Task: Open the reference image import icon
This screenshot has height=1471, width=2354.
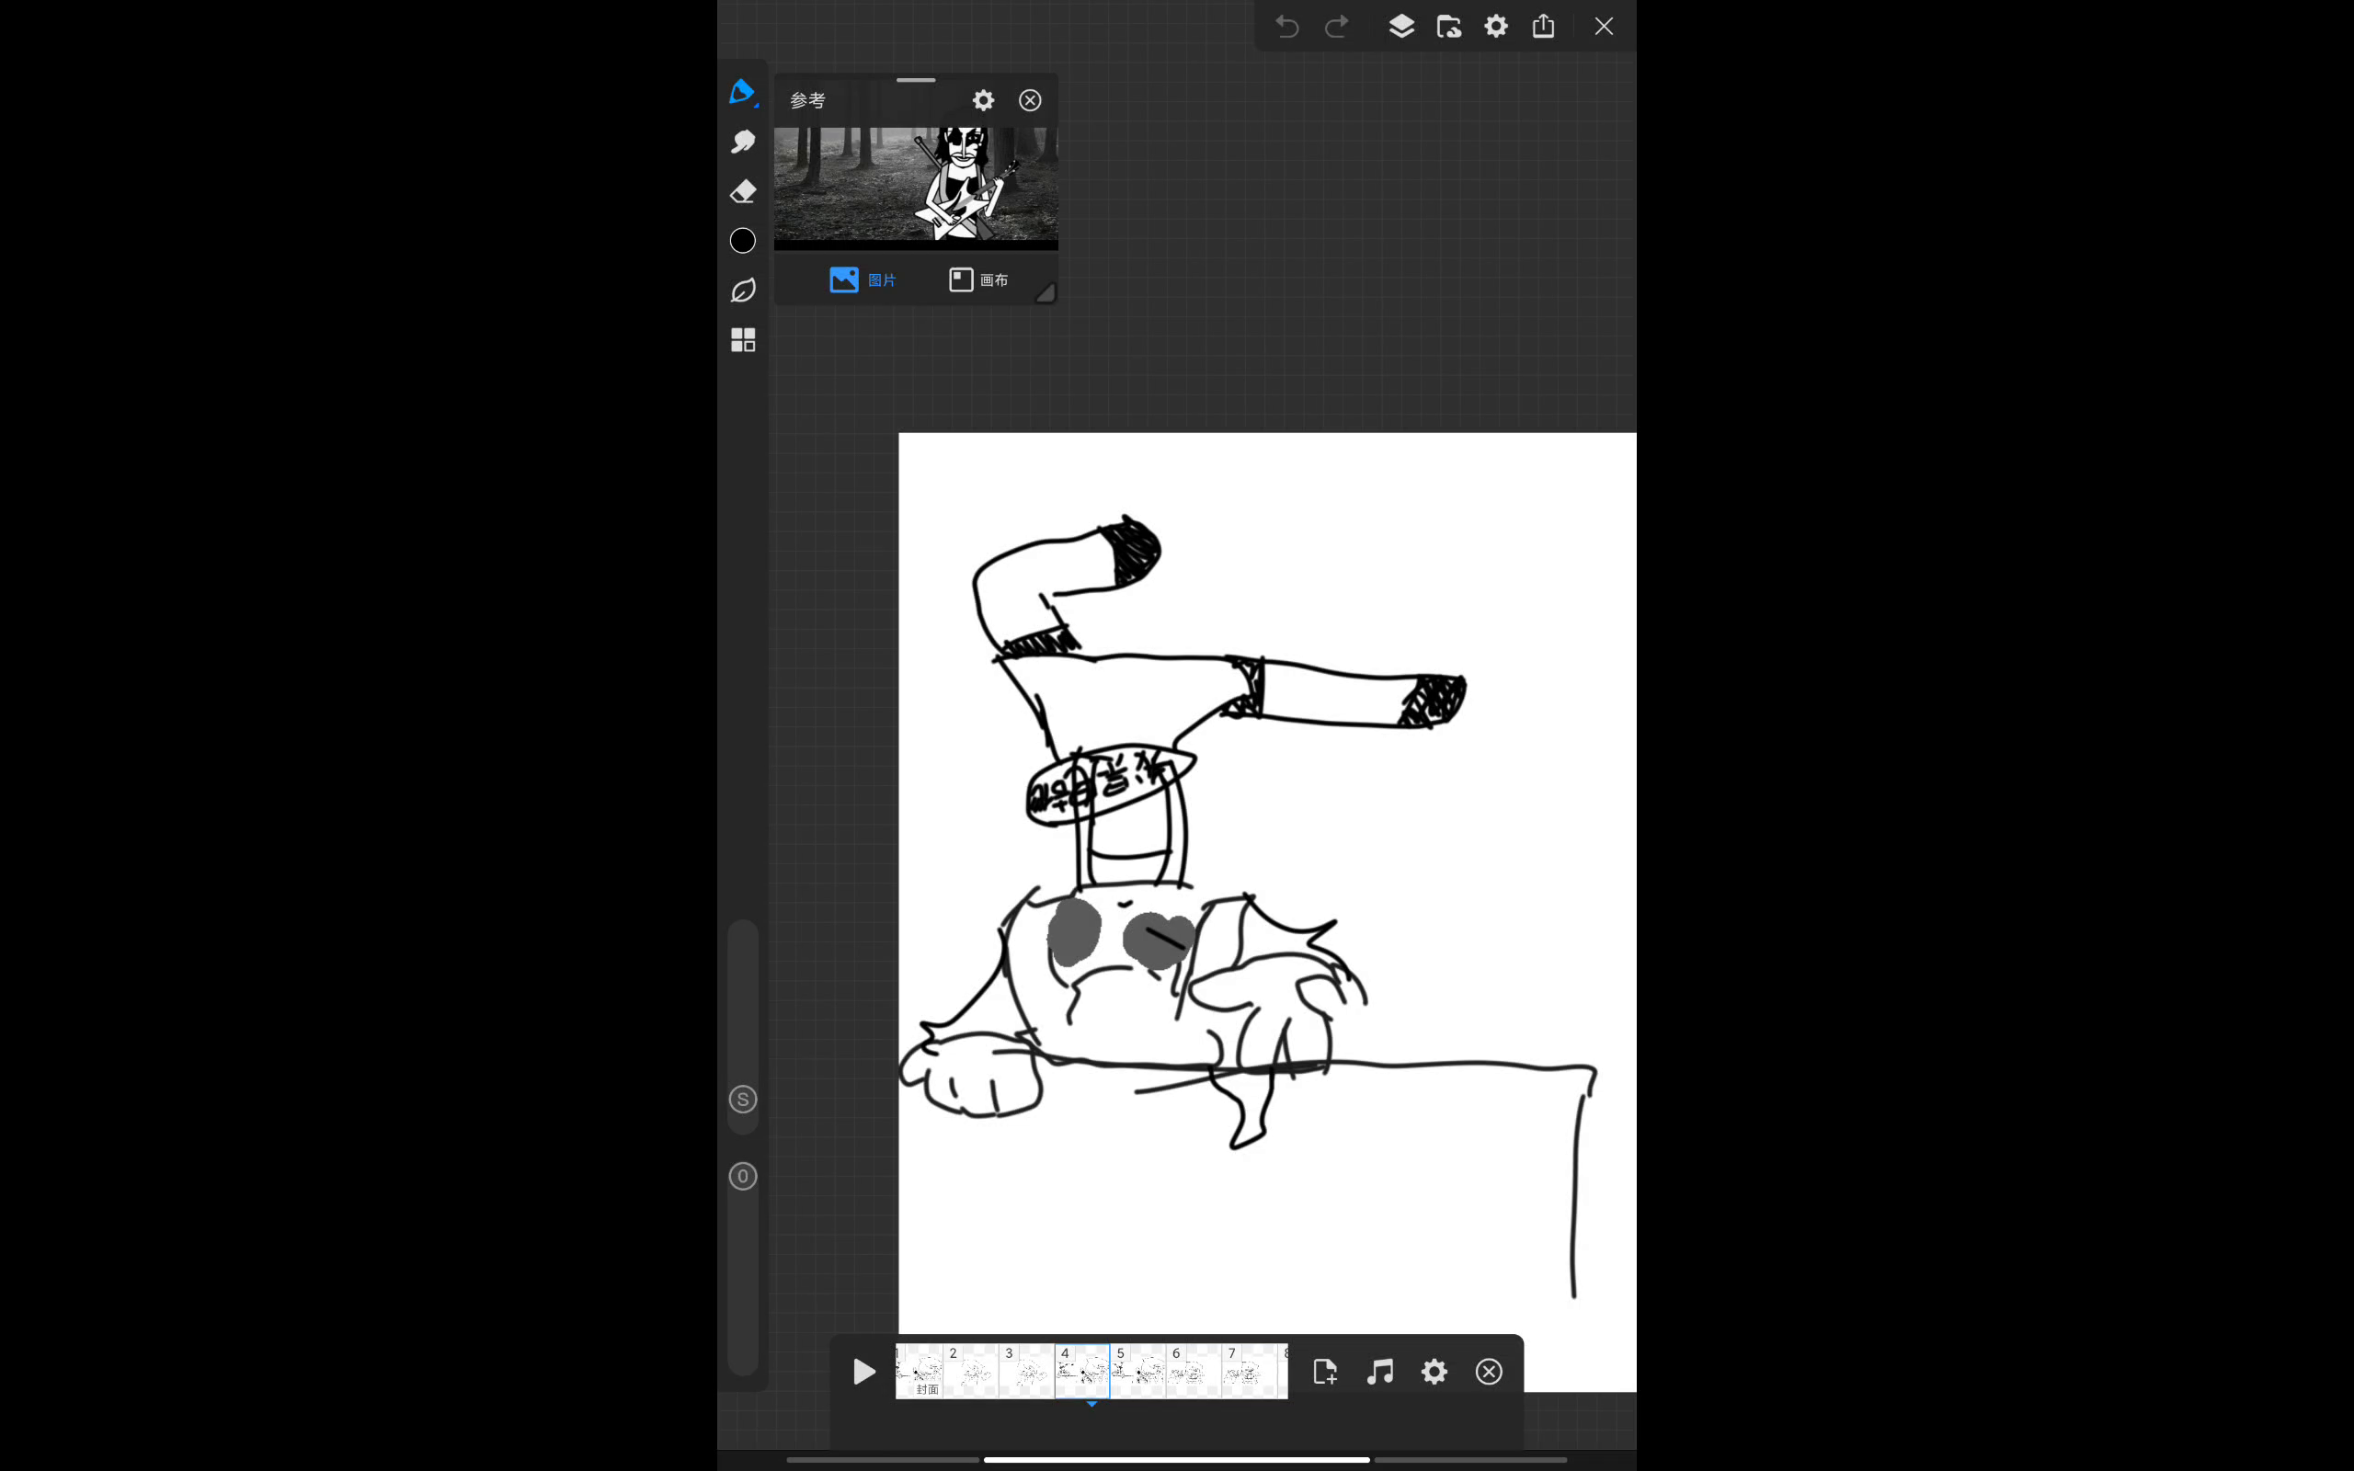Action: [x=1448, y=27]
